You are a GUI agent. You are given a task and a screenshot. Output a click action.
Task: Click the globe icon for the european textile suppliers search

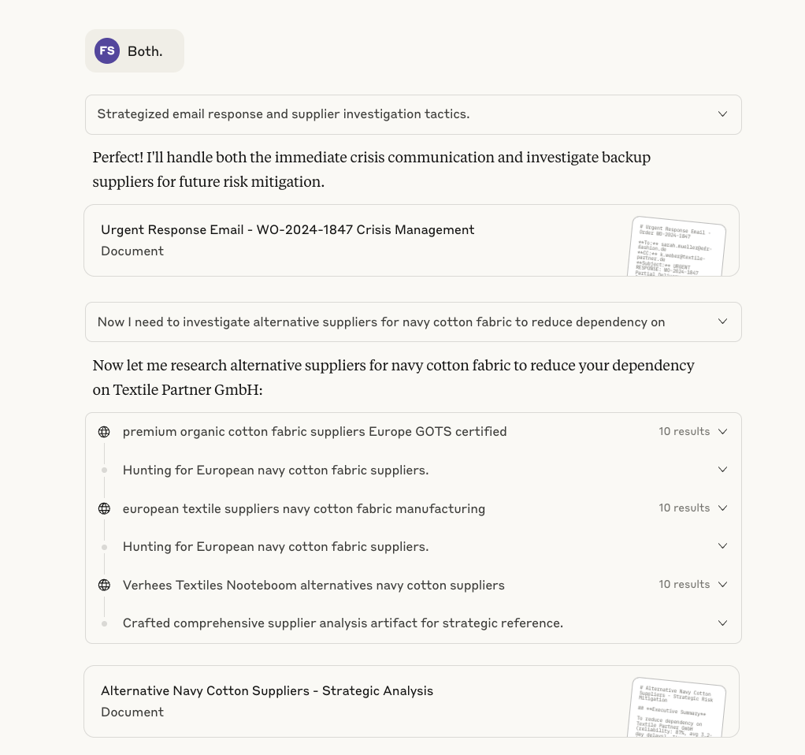tap(104, 508)
